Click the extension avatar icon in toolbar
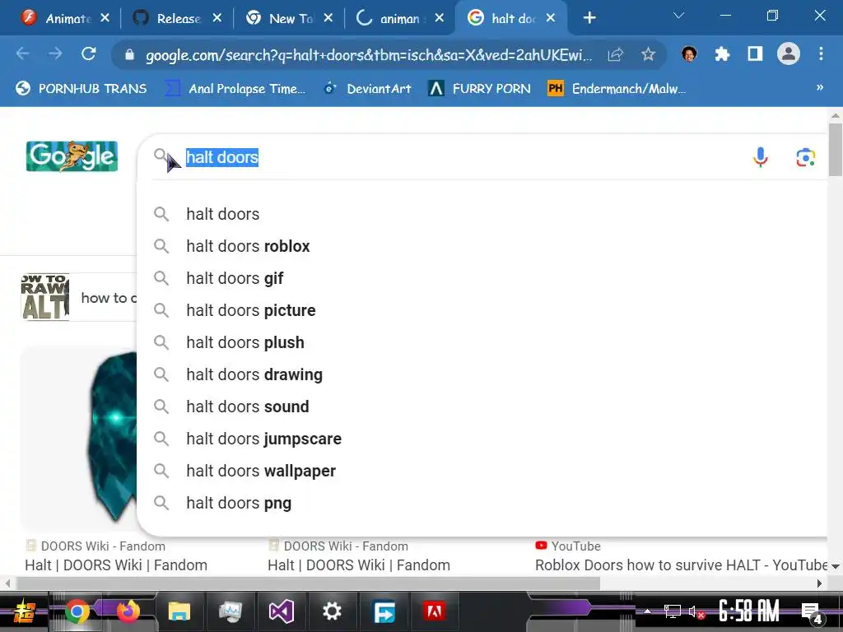The width and height of the screenshot is (843, 632). click(x=689, y=53)
